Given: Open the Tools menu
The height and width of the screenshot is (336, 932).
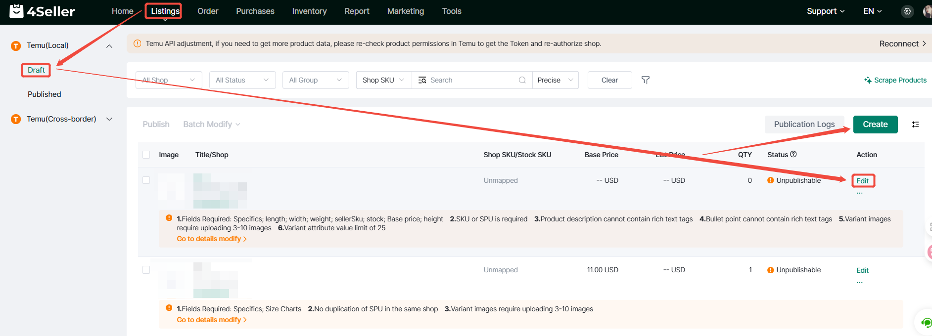Looking at the screenshot, I should [x=452, y=11].
